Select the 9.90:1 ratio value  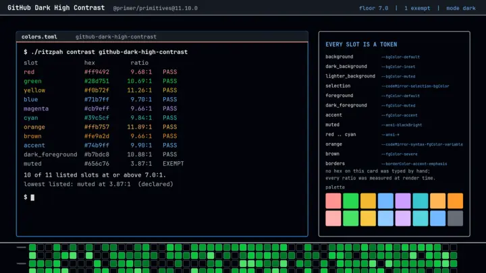[x=141, y=146]
